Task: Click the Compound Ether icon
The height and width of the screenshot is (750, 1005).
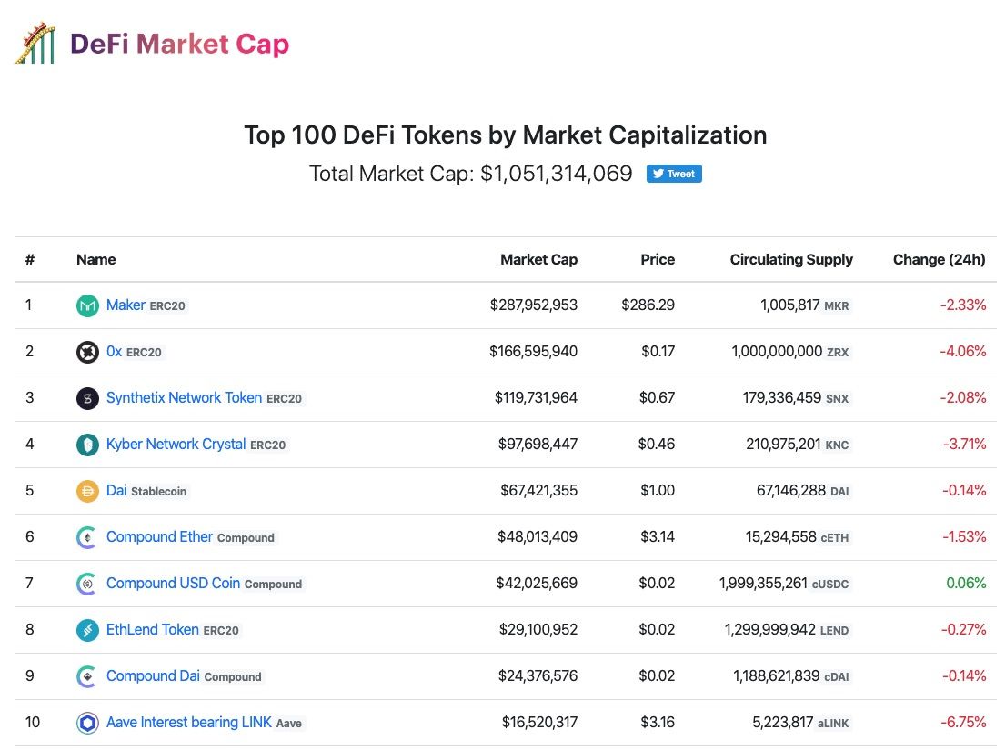Action: pyautogui.click(x=86, y=536)
